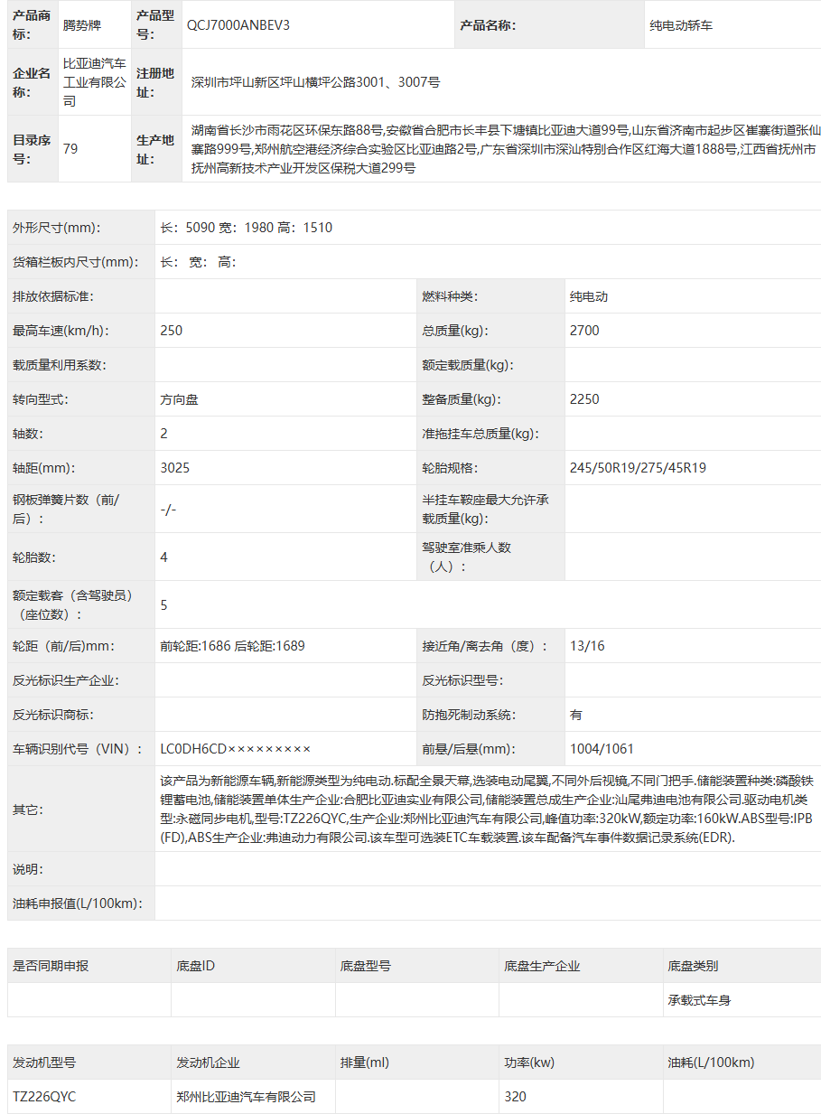Click curb weight value 2250
The width and height of the screenshot is (821, 1114).
(584, 399)
